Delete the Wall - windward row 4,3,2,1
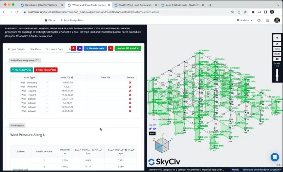 [130, 87]
